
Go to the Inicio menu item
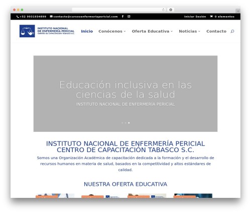(x=87, y=31)
